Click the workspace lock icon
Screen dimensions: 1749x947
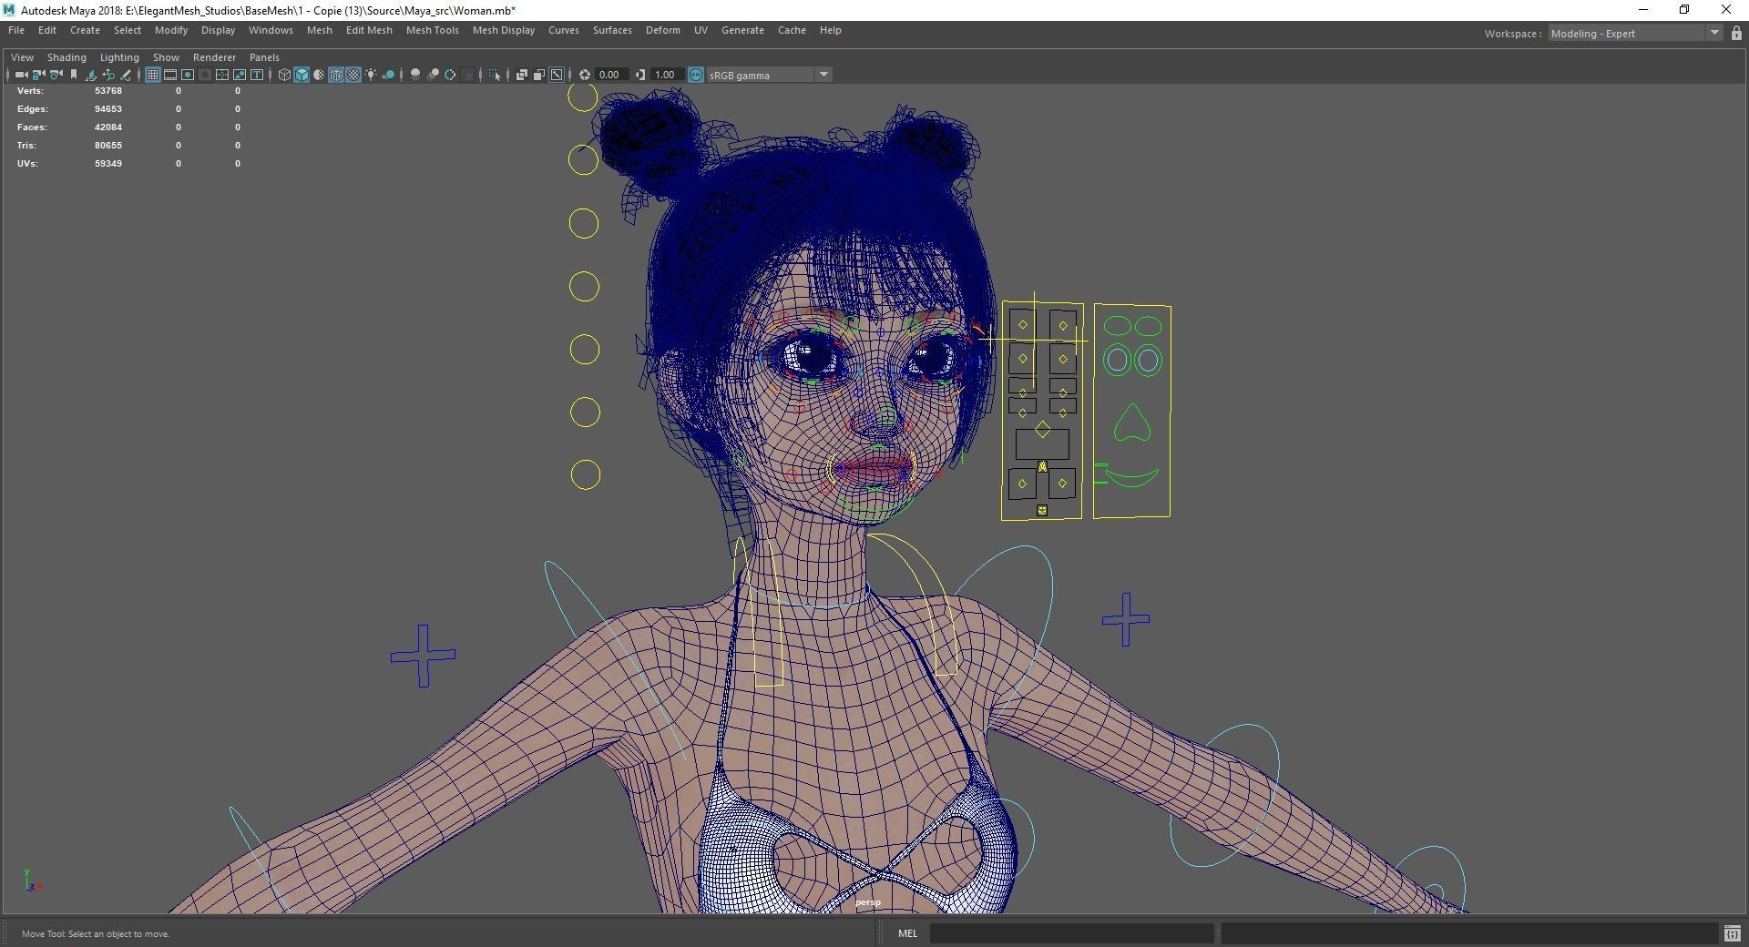1736,34
